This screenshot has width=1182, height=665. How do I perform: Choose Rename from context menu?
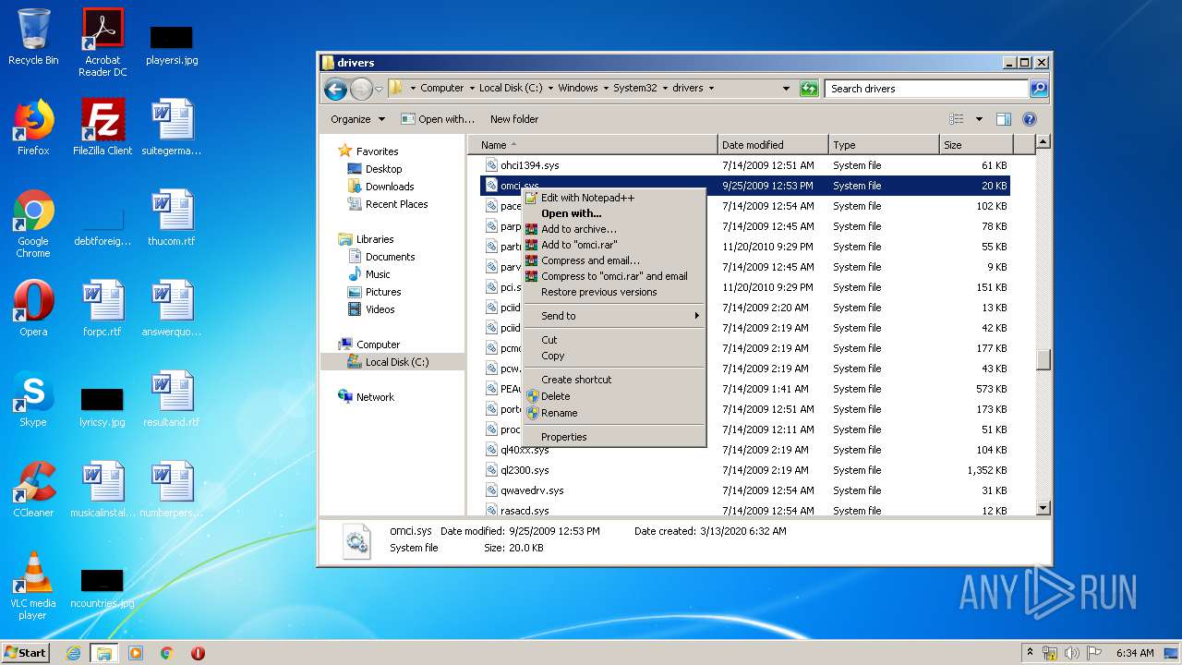coord(613,413)
